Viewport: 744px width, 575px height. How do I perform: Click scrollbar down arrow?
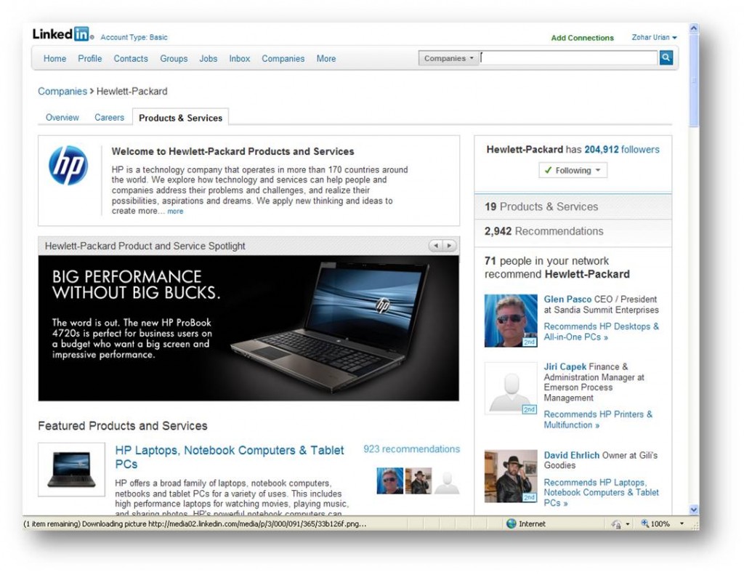point(693,510)
